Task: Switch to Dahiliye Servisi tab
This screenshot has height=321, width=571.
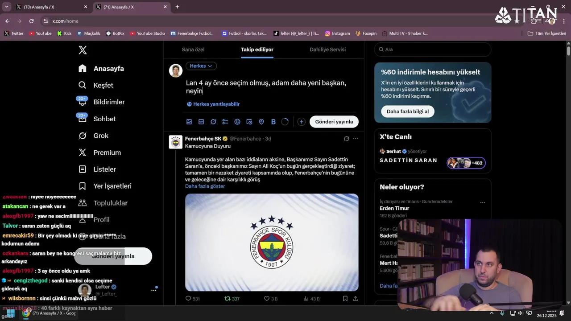Action: tap(328, 49)
